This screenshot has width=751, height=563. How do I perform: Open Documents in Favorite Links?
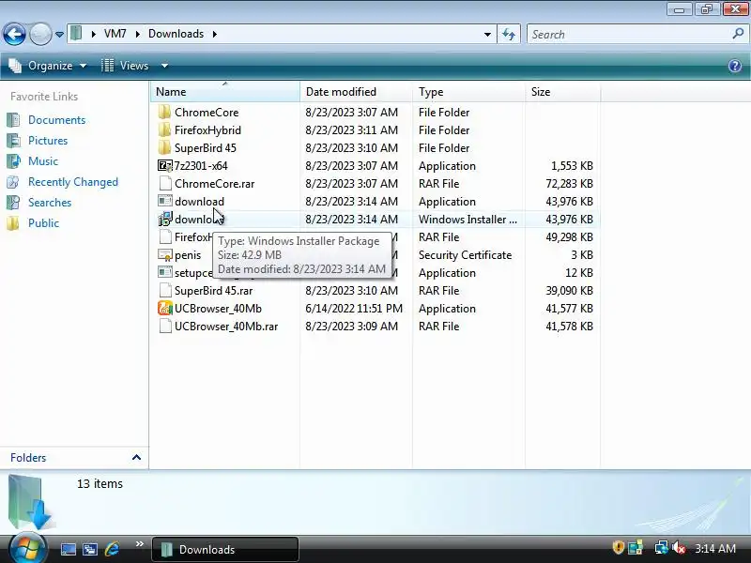click(56, 120)
